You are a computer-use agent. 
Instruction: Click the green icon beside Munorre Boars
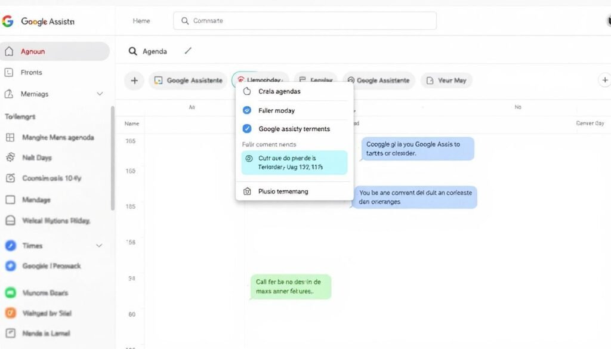[x=11, y=292]
